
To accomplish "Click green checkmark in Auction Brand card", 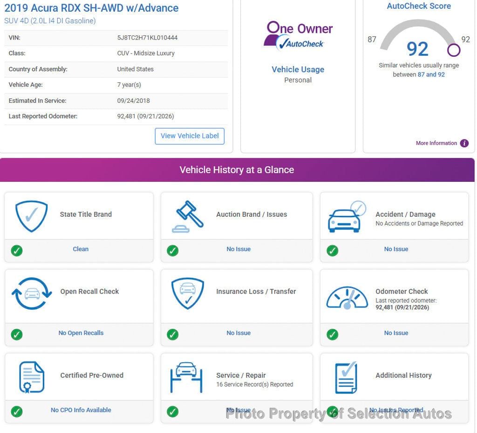I will (x=173, y=251).
